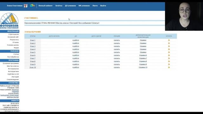Click payment icon for Этап 6
Image resolution: width=203 pixels, height=114 pixels.
[169, 55]
